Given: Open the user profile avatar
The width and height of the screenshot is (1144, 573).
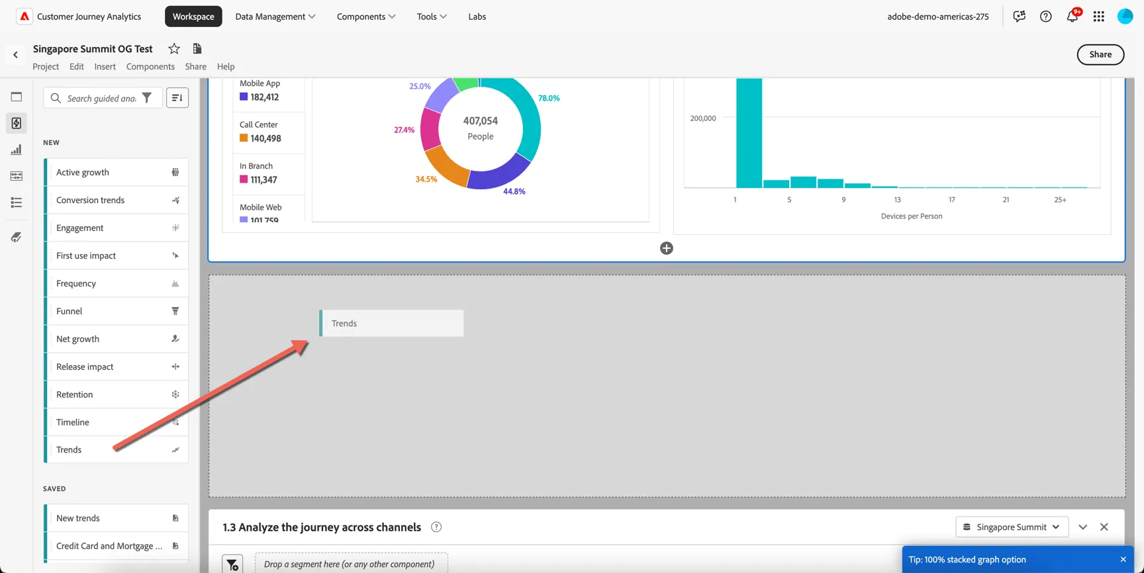Looking at the screenshot, I should pos(1125,17).
